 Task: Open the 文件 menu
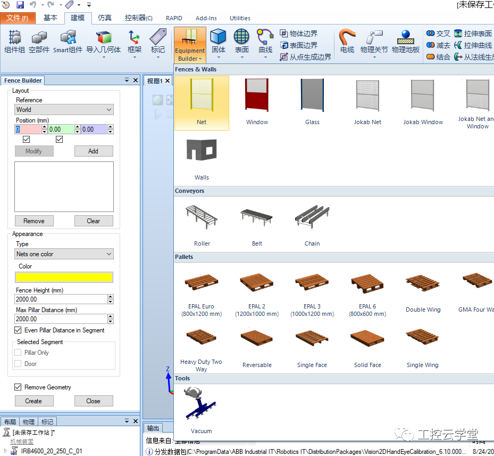(x=18, y=18)
